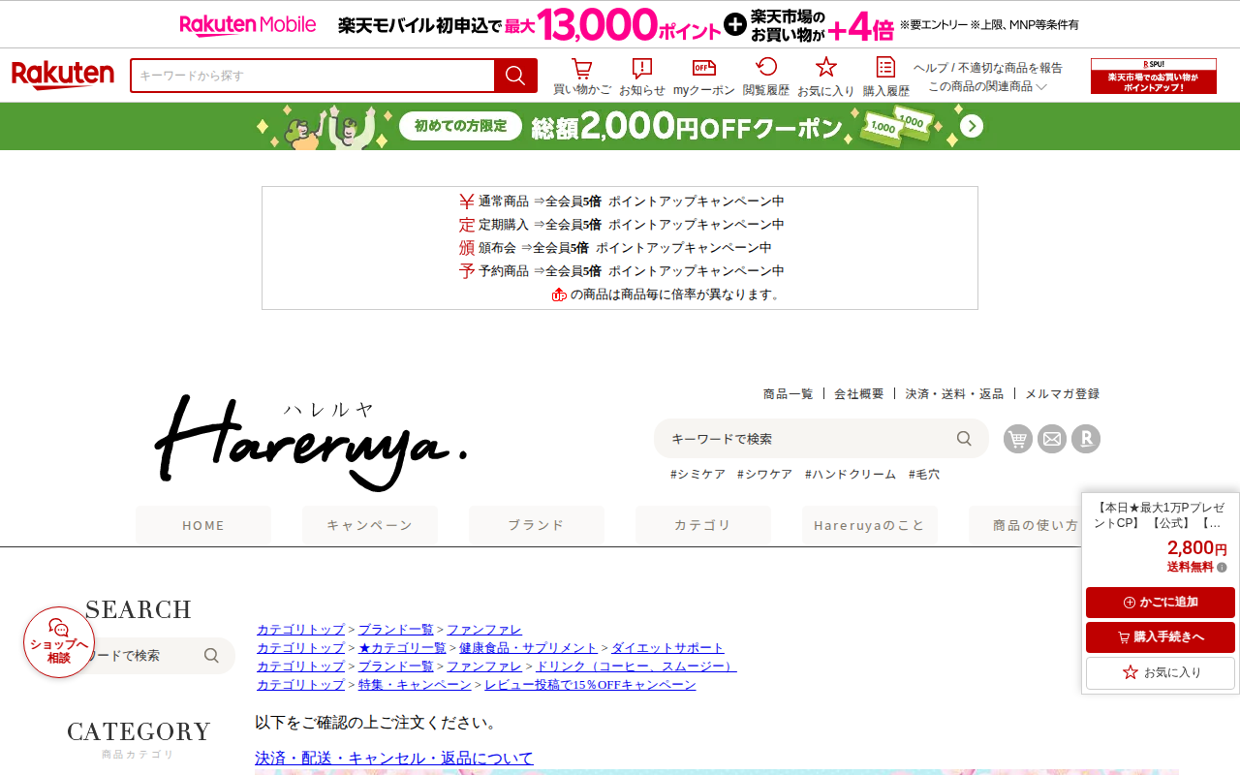
Task: Click the 購入手続きへ button
Action: pyautogui.click(x=1161, y=637)
